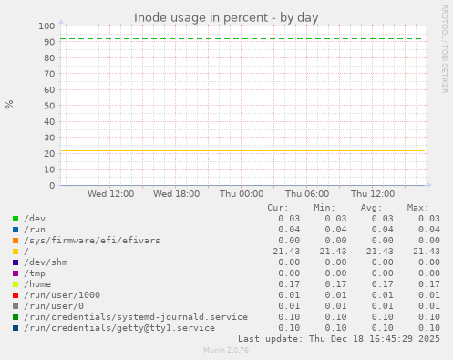
Task: Click the "Wed 12:00" time axis label
Action: click(x=111, y=194)
